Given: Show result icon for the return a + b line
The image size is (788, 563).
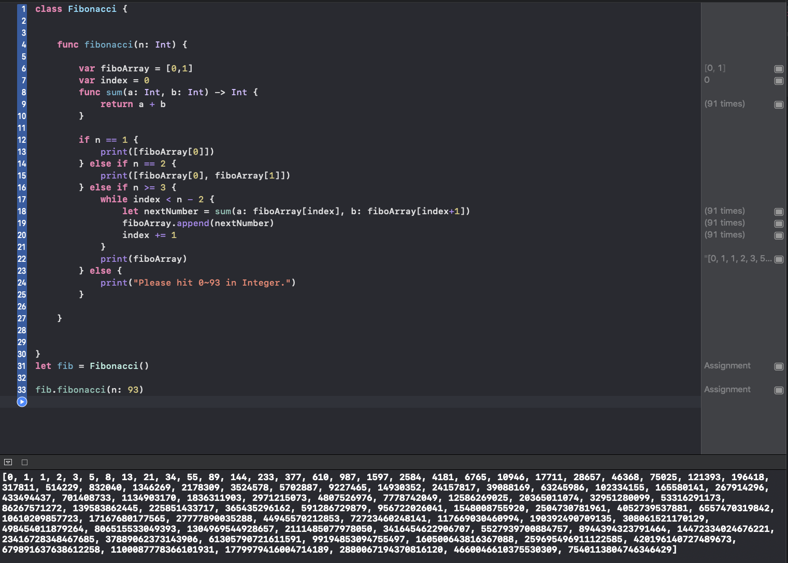Looking at the screenshot, I should click(779, 105).
